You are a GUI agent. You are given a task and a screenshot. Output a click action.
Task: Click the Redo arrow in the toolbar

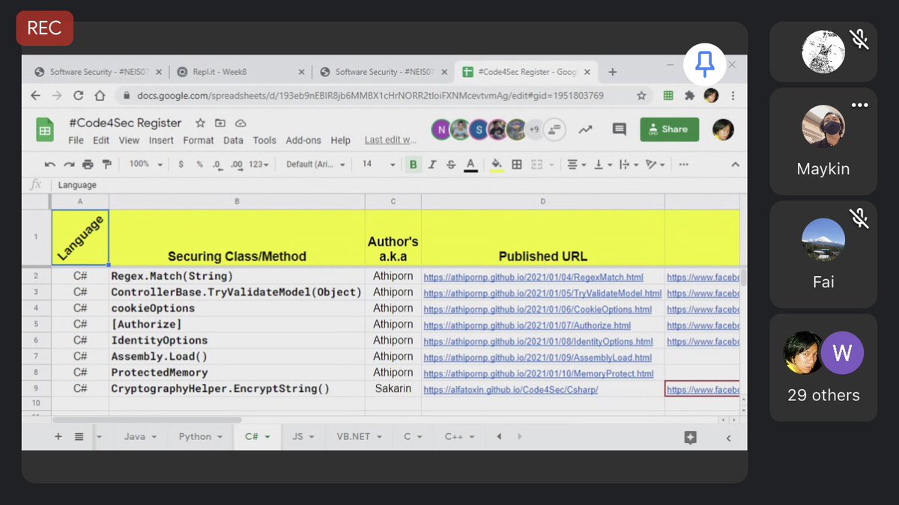click(69, 165)
